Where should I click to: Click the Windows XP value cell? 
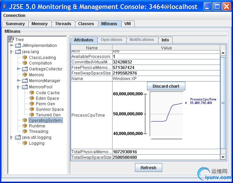tap(166, 79)
